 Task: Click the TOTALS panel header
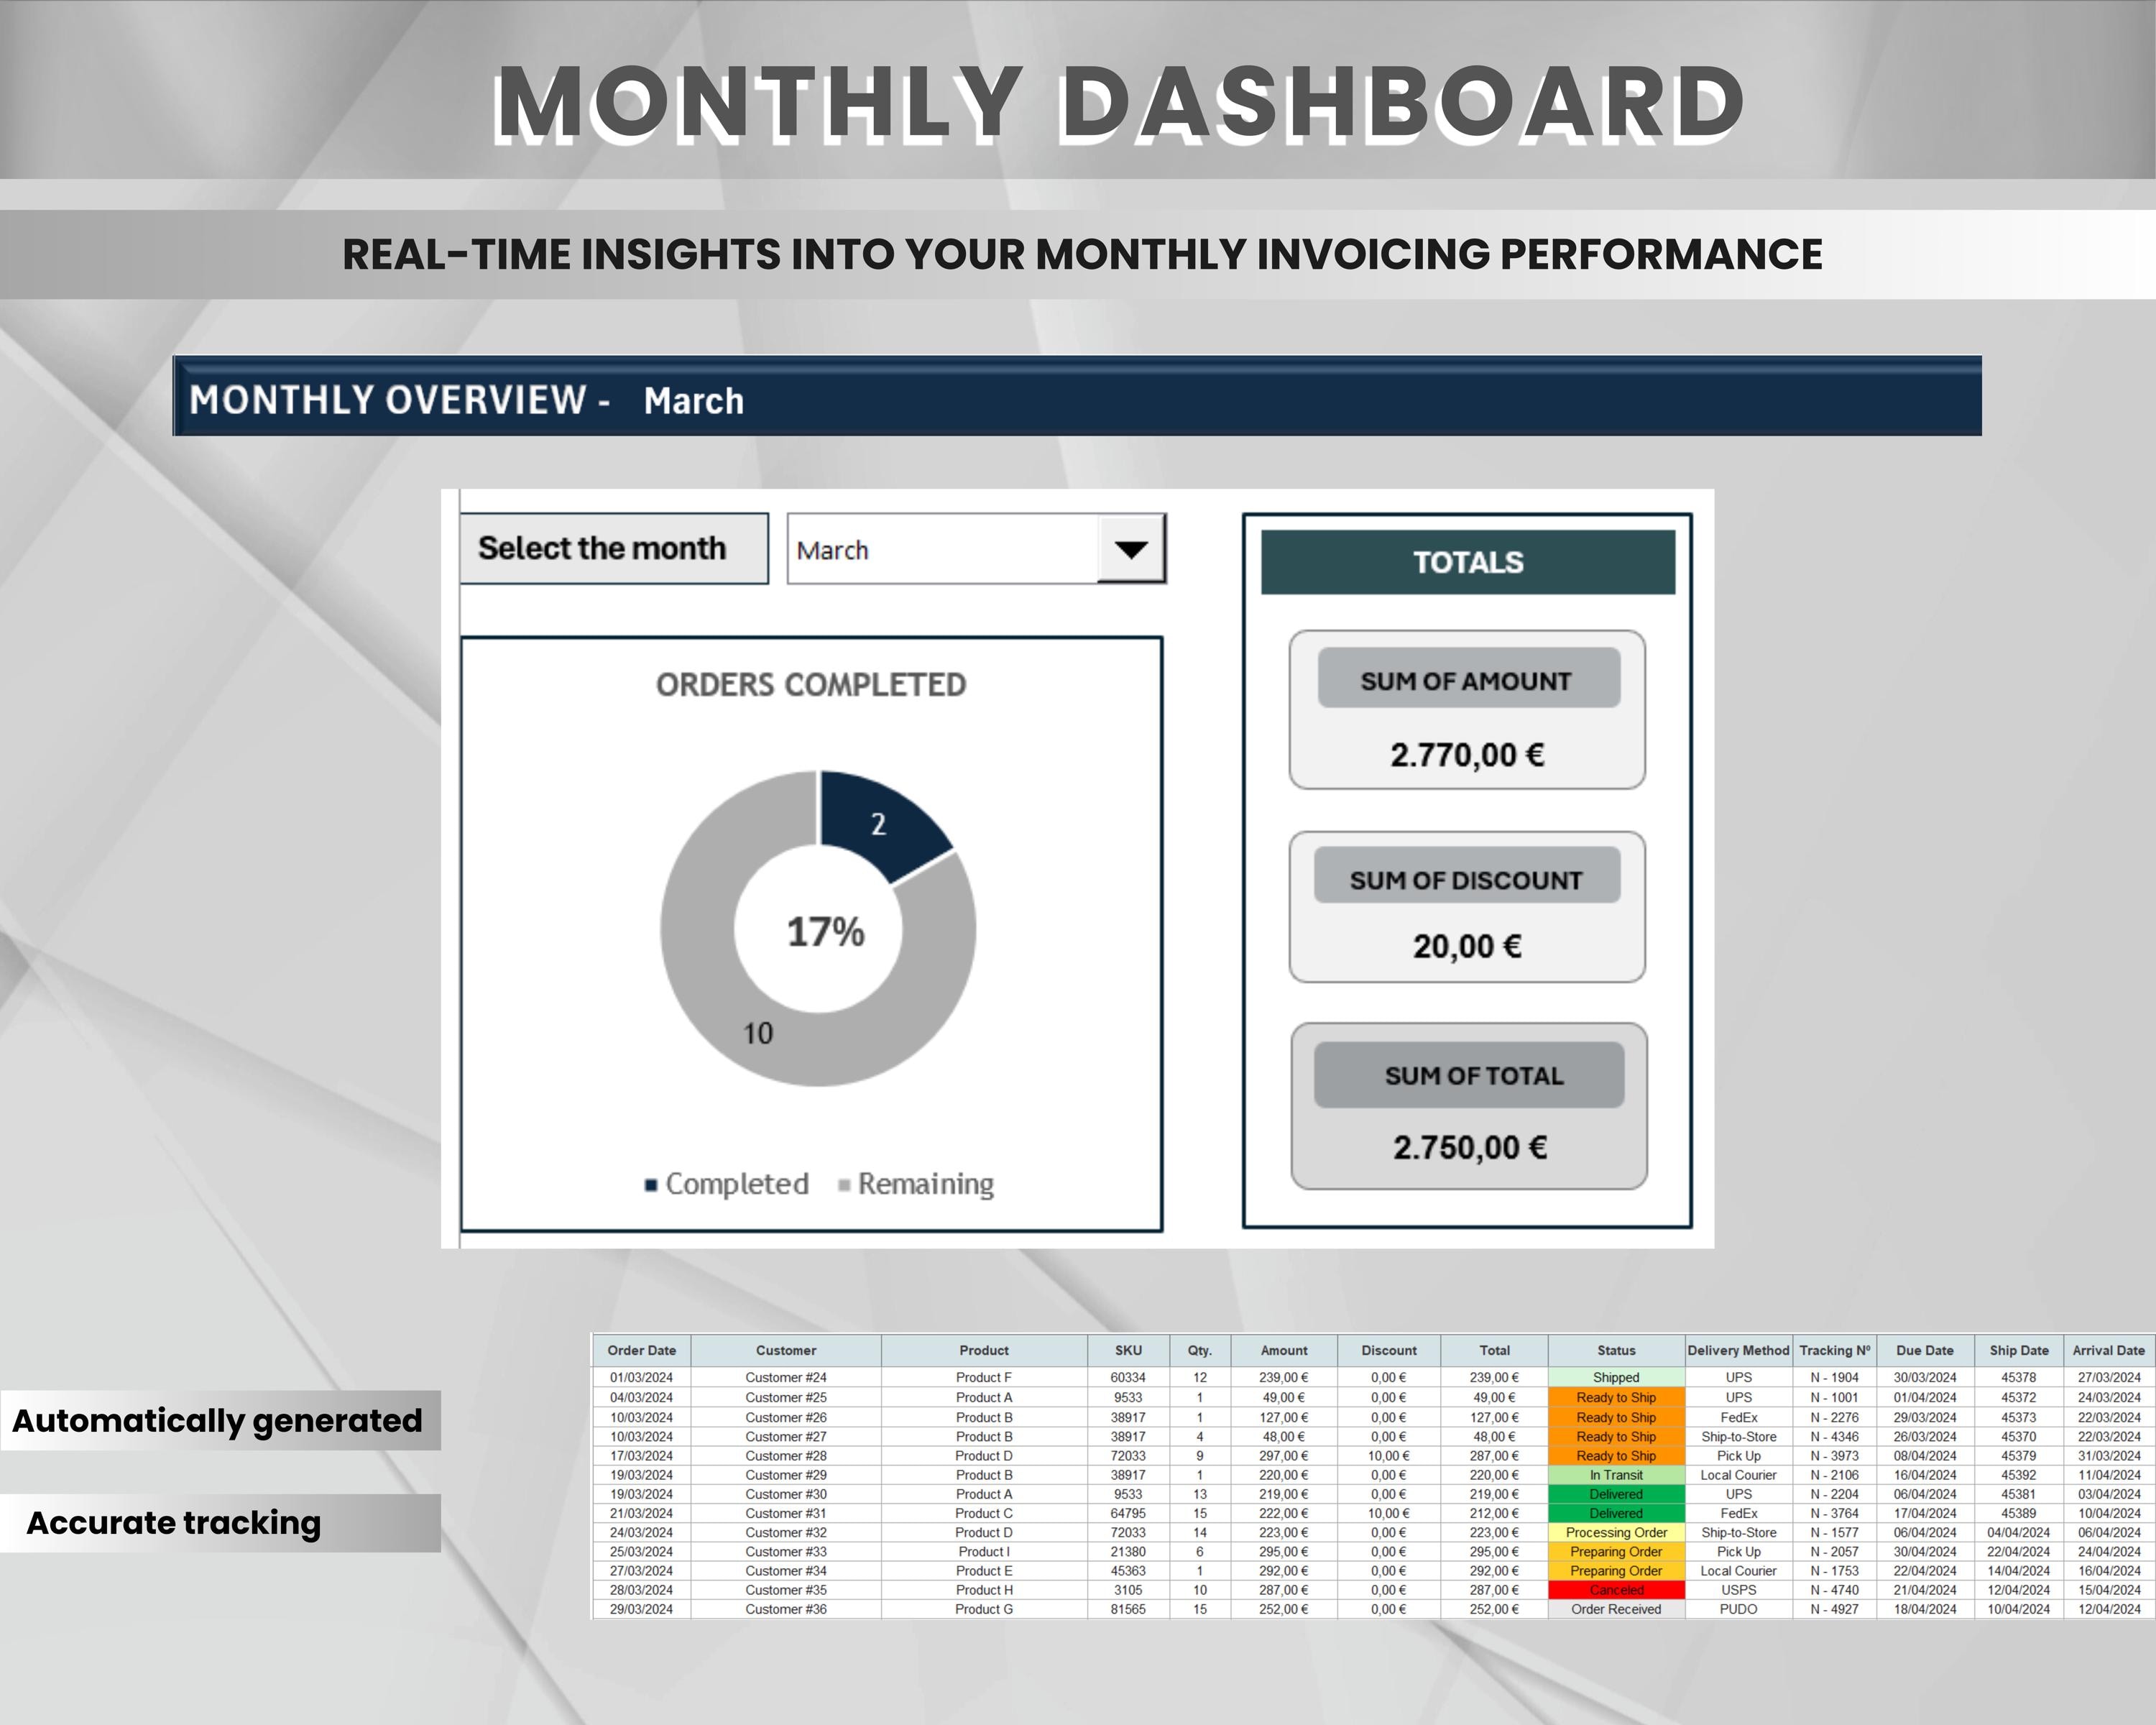tap(1467, 562)
